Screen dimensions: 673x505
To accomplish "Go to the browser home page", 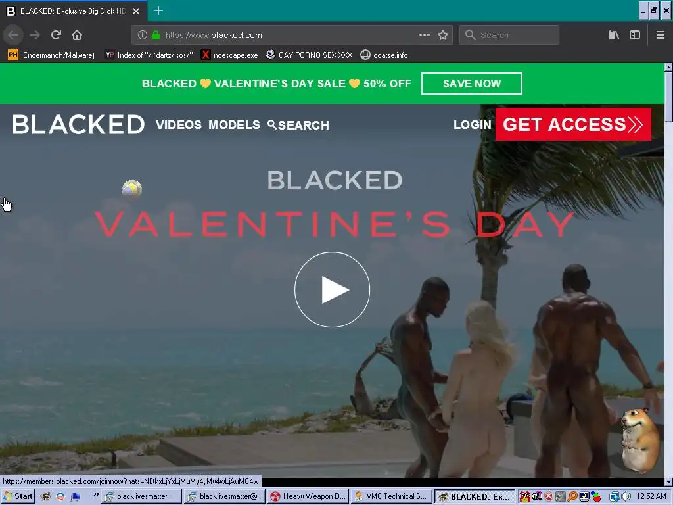I will [77, 35].
